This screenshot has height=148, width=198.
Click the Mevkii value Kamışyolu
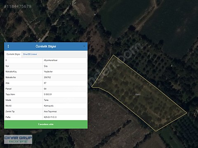click(x=49, y=106)
